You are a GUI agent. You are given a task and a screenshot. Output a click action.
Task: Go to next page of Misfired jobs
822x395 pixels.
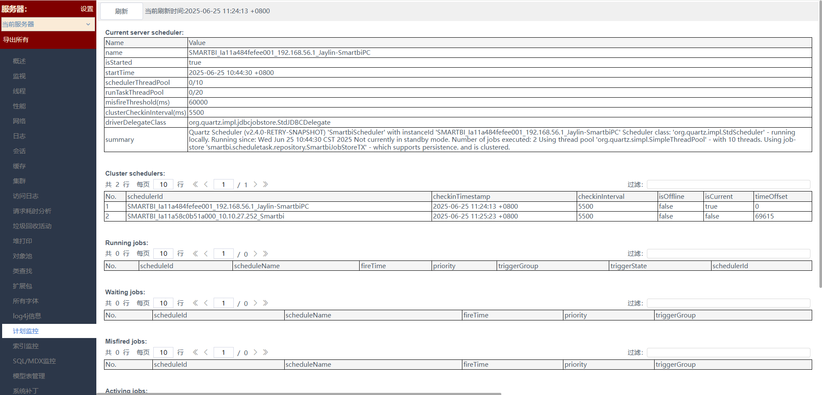(x=255, y=352)
